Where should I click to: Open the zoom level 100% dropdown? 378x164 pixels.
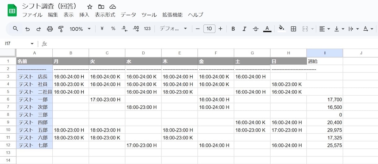pyautogui.click(x=80, y=29)
